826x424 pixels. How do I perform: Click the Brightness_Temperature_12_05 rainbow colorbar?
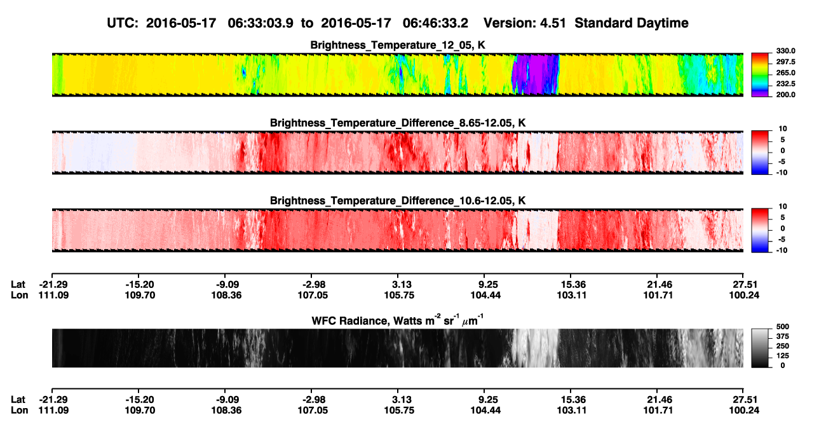tap(760, 73)
